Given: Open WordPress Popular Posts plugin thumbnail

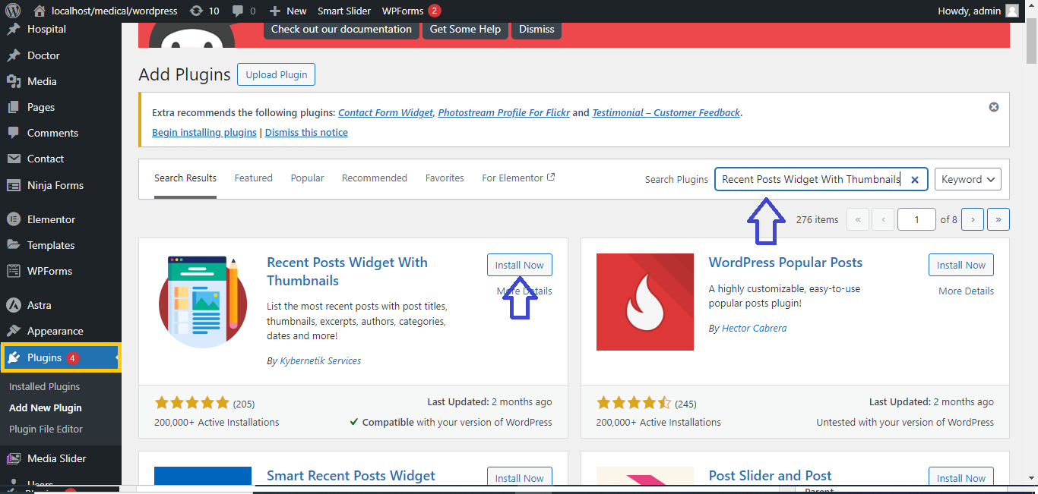Looking at the screenshot, I should [644, 302].
